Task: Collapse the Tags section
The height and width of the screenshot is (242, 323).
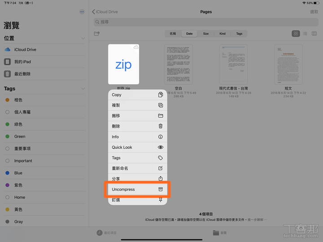Action: pyautogui.click(x=83, y=89)
